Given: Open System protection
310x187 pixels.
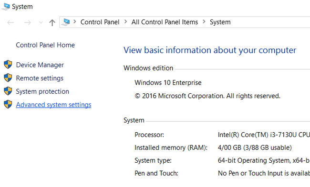Looking at the screenshot, I should [x=42, y=91].
